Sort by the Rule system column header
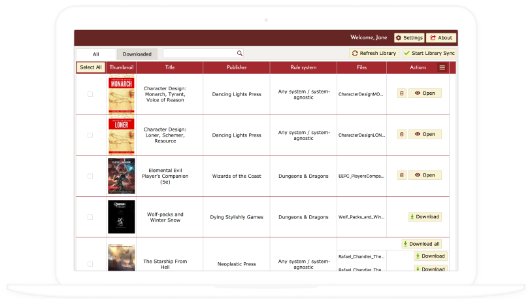The height and width of the screenshot is (306, 532). click(303, 67)
